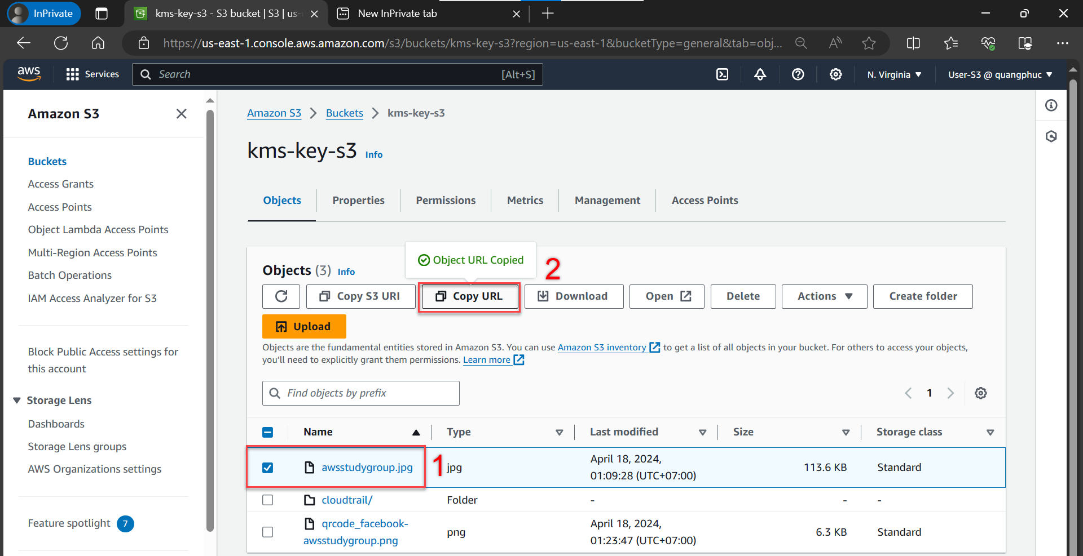Switch to the Metrics tab

click(525, 201)
